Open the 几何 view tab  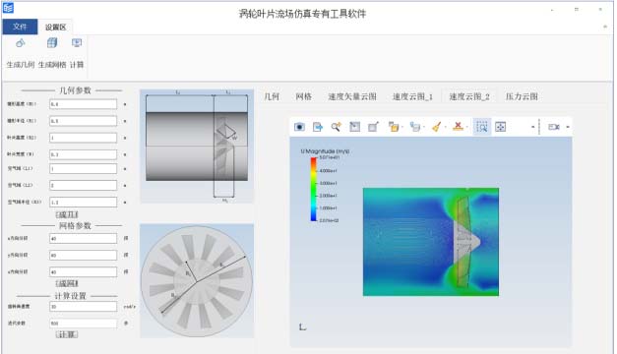click(x=272, y=96)
